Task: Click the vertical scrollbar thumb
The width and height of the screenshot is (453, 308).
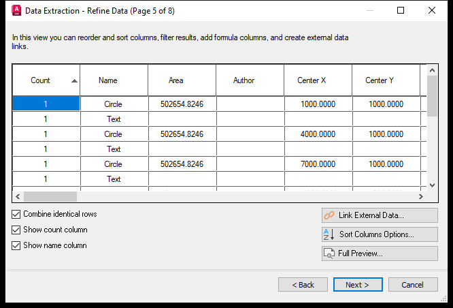Action: (432, 96)
